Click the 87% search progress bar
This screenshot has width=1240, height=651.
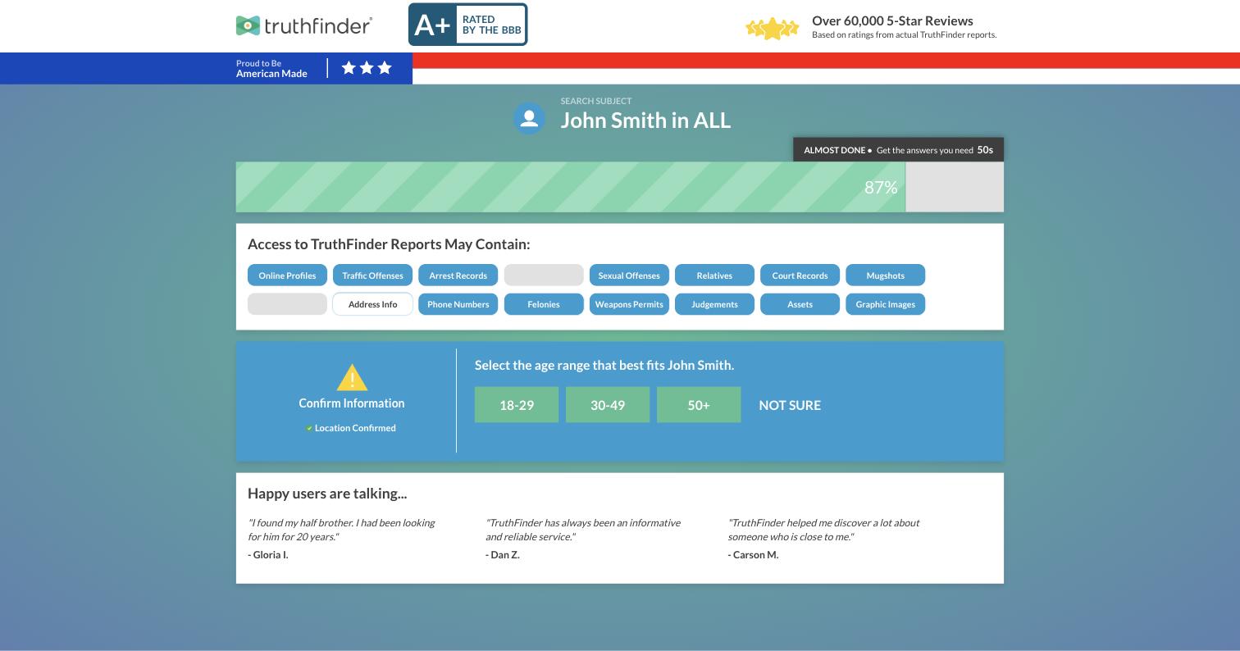pyautogui.click(x=620, y=187)
